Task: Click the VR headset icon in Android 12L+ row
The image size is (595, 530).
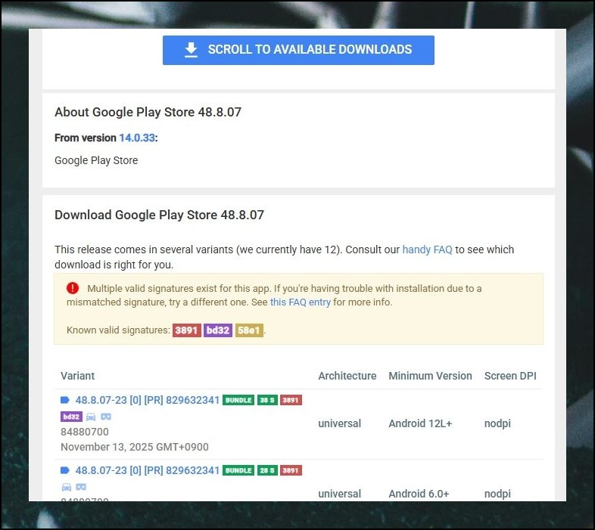Action: pos(106,417)
